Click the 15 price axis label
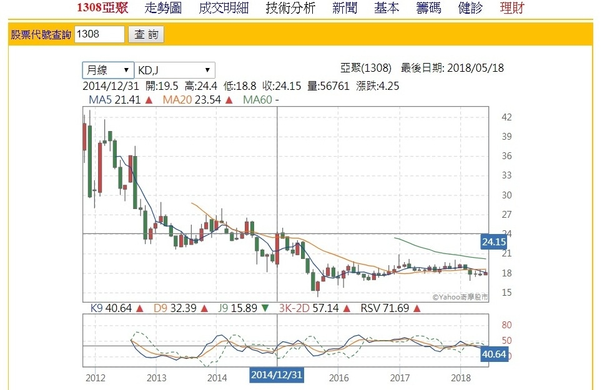602x390 pixels. pos(507,293)
